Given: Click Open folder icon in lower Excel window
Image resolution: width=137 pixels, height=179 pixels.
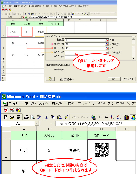Looking at the screenshot, I should (x=12, y=117).
